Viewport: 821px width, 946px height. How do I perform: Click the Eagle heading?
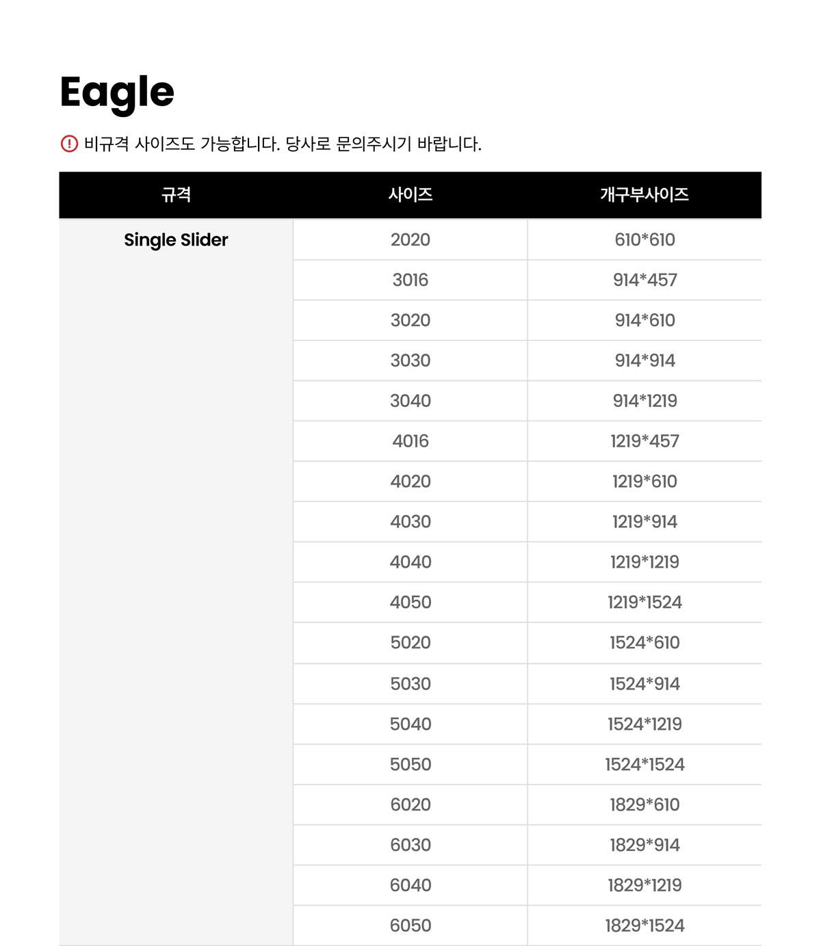pos(117,93)
